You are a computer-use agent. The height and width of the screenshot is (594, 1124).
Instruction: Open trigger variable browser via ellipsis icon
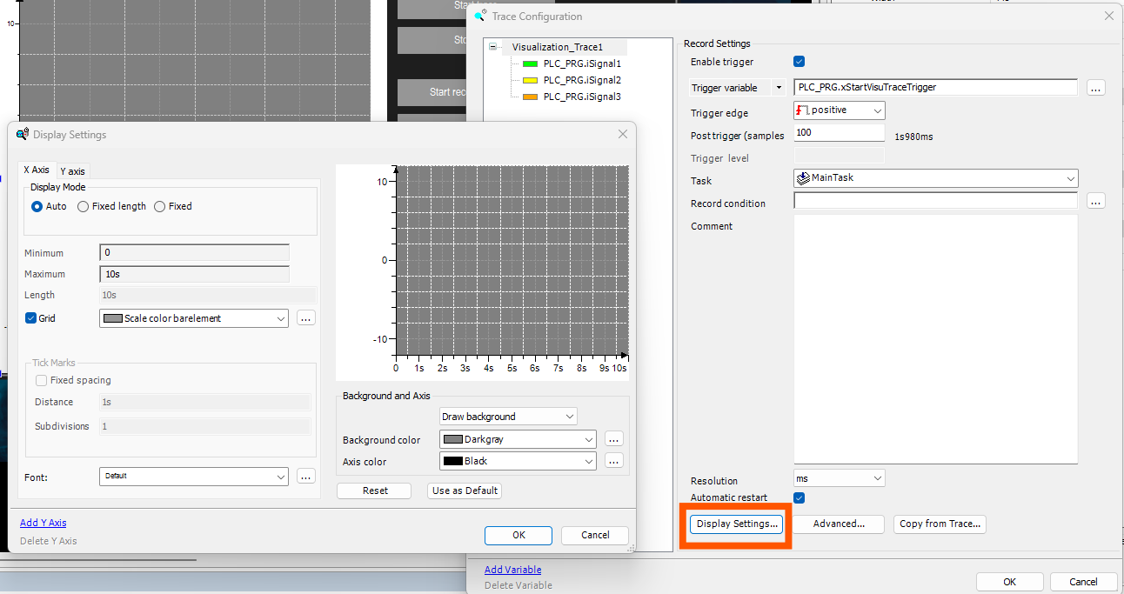[1095, 87]
